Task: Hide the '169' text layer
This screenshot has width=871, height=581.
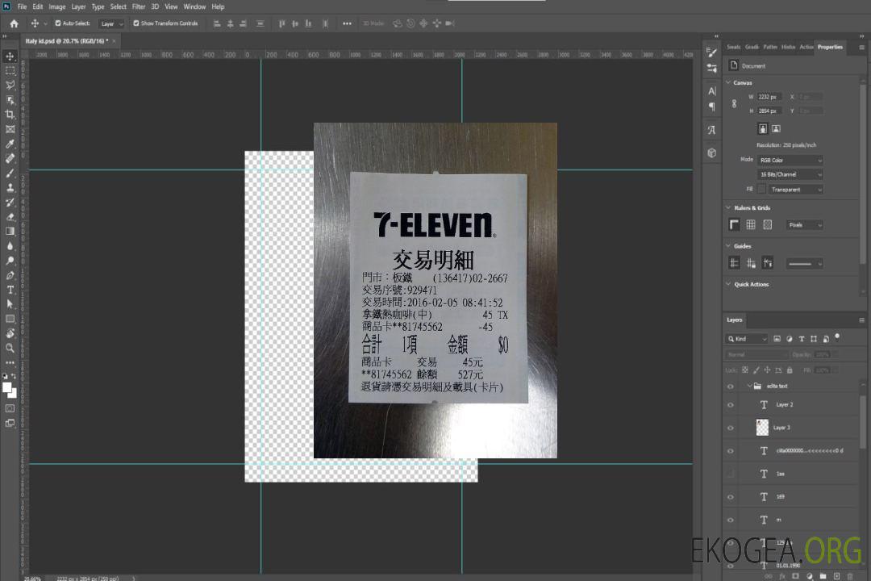Action: click(x=731, y=497)
